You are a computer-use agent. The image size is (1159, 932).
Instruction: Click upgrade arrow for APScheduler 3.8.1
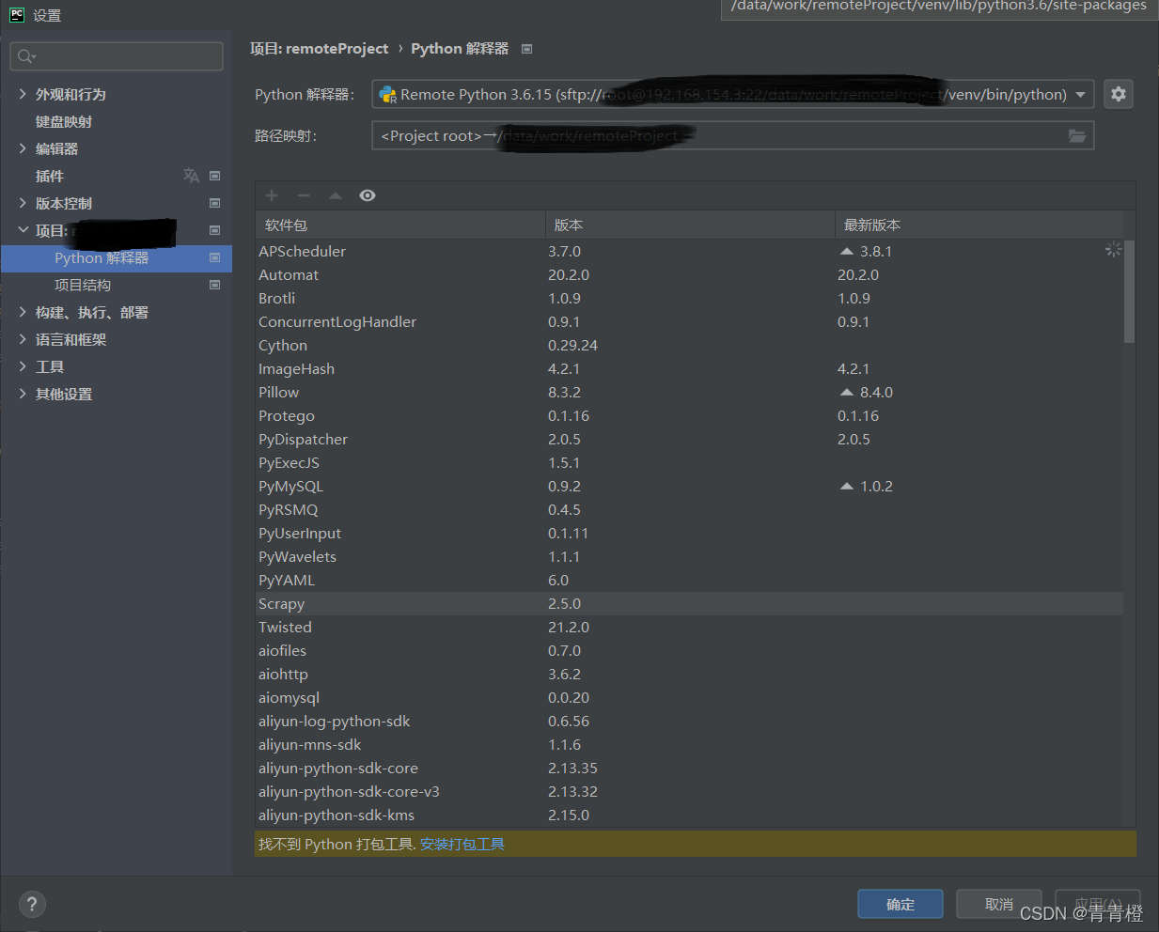(x=847, y=251)
